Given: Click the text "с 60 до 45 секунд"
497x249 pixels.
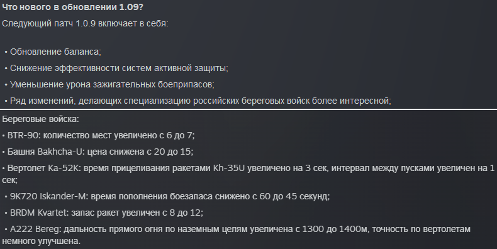Looking at the screenshot, I should pos(291,196).
